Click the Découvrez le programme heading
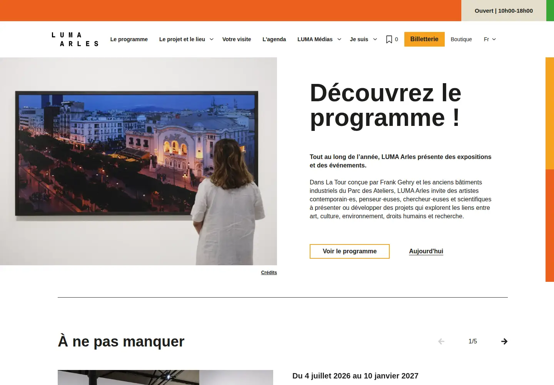The image size is (554, 385). click(x=385, y=105)
